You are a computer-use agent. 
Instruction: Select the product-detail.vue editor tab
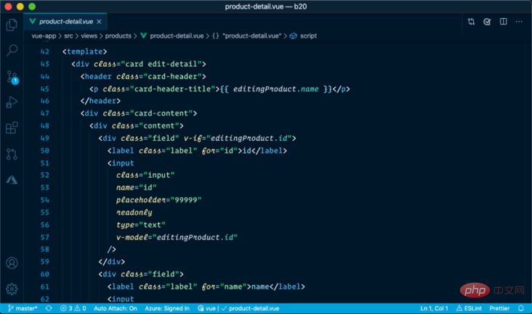(65, 22)
